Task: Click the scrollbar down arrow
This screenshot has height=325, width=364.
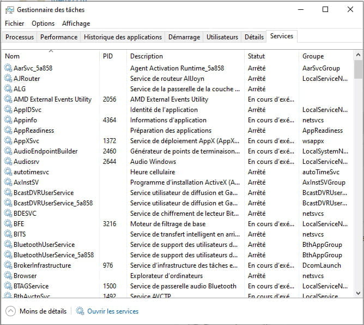Action: [x=358, y=293]
